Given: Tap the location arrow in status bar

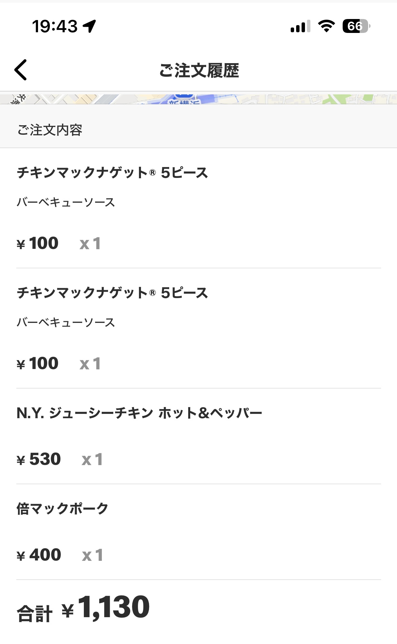Looking at the screenshot, I should [90, 26].
